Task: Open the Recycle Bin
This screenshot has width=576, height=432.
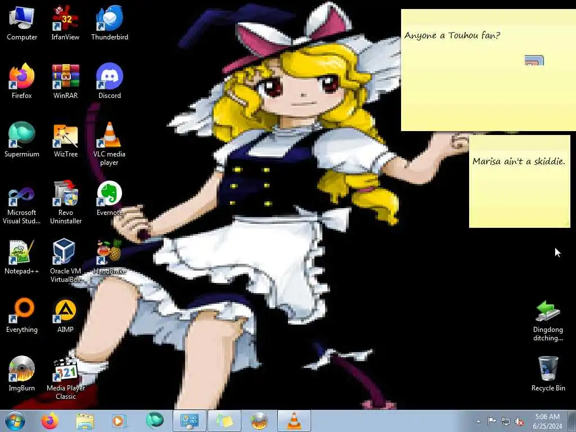Action: click(548, 374)
